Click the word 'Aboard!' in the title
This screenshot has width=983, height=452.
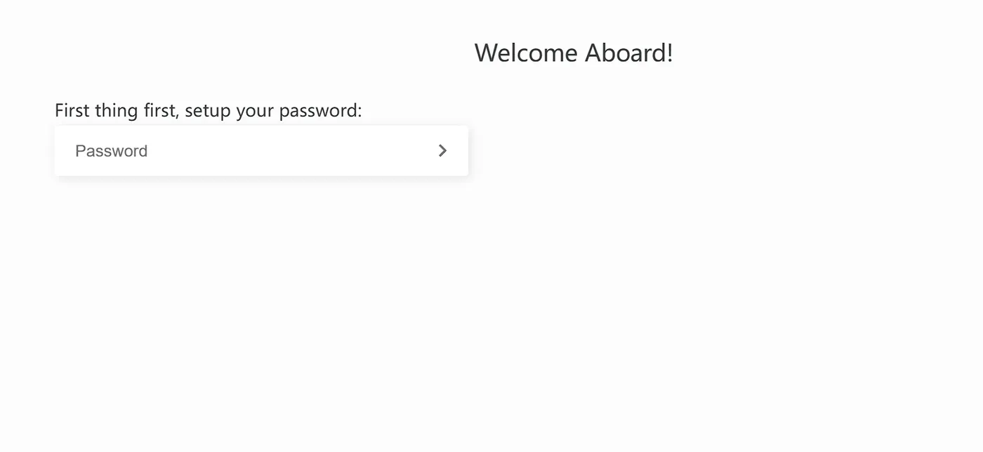629,53
